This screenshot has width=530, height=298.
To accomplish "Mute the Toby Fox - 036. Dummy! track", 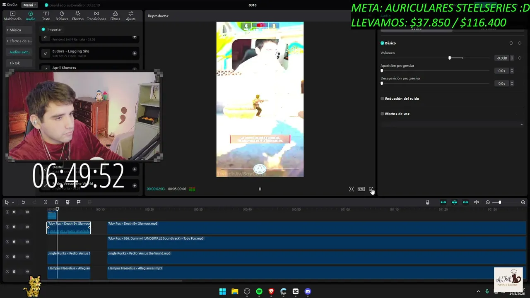I will pos(27,242).
